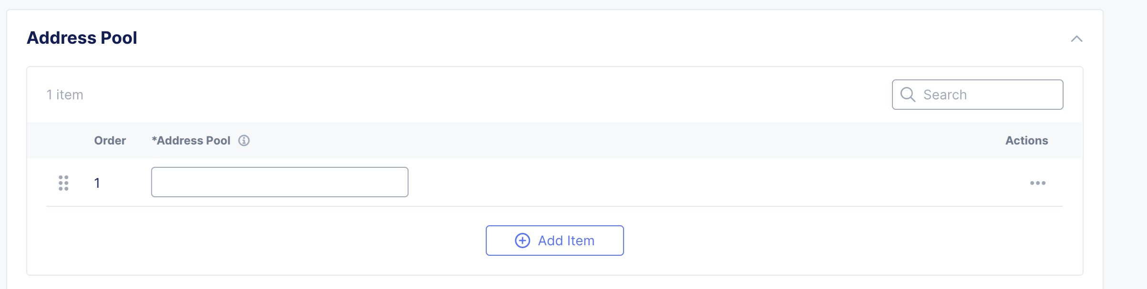Select order number 1 in the row
This screenshot has width=1147, height=289.
pos(97,183)
